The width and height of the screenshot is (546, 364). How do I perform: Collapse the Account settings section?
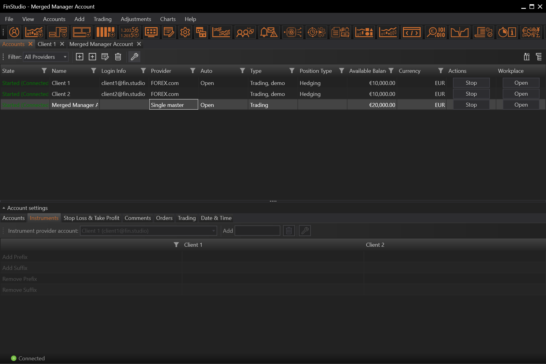click(x=4, y=208)
